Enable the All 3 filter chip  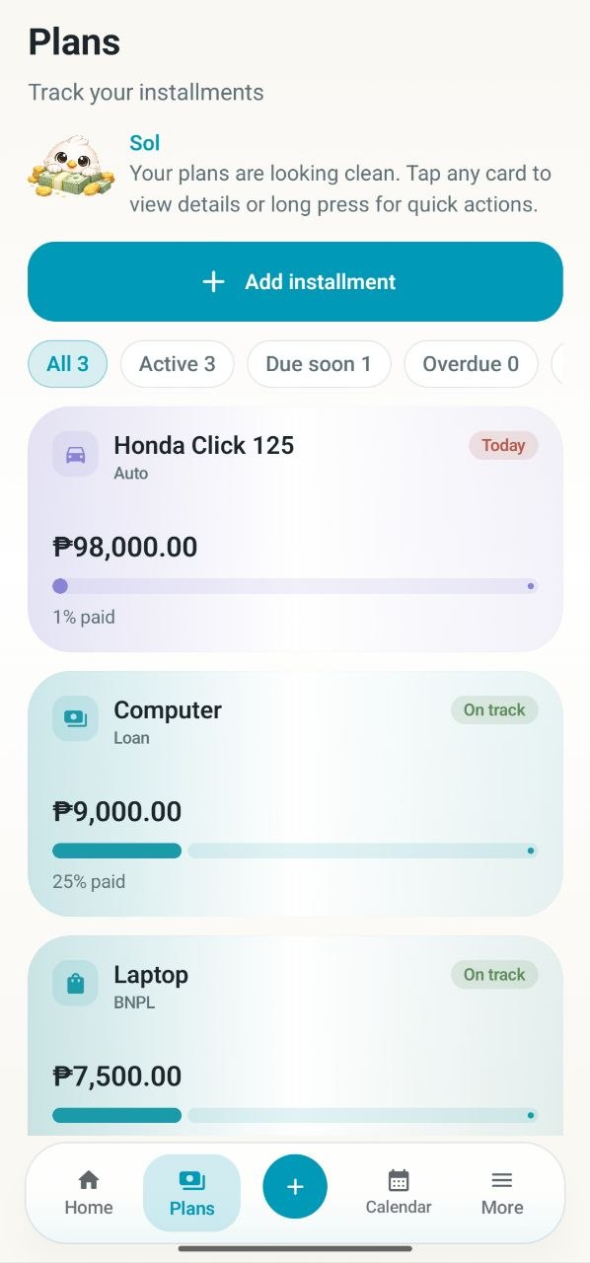67,364
